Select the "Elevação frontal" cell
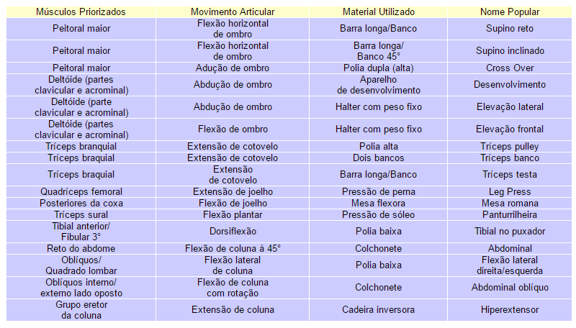This screenshot has height=328, width=576. [510, 129]
